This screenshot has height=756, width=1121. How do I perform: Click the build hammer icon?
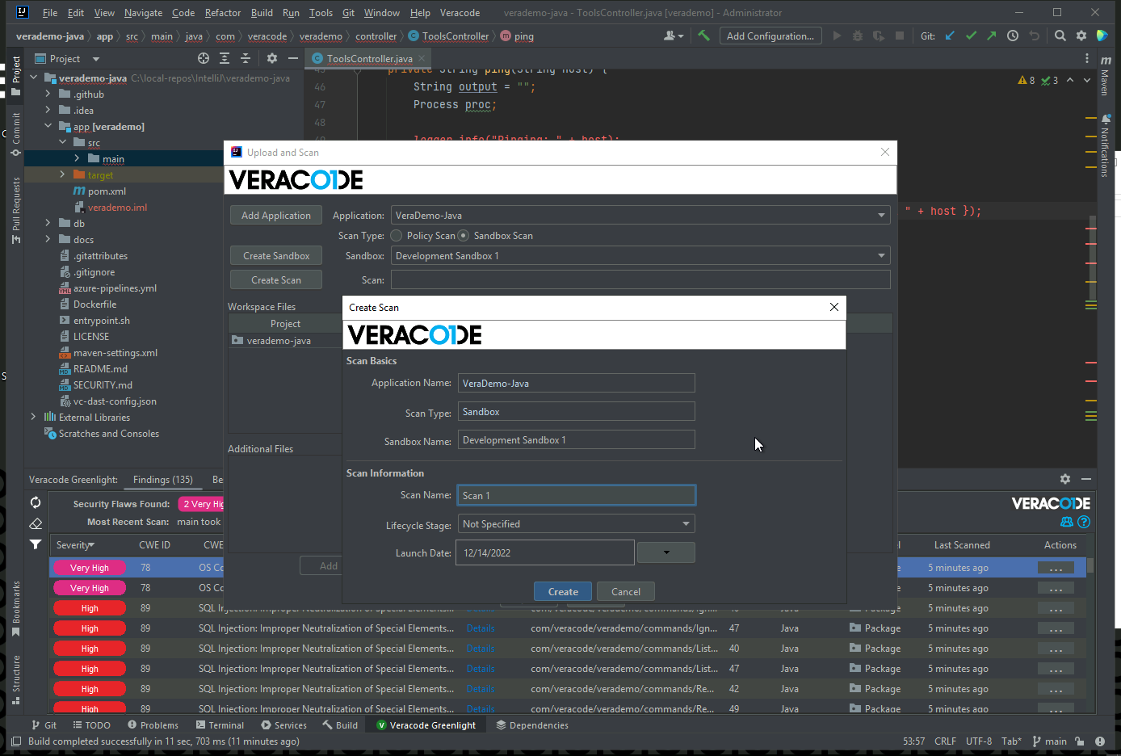(x=703, y=36)
